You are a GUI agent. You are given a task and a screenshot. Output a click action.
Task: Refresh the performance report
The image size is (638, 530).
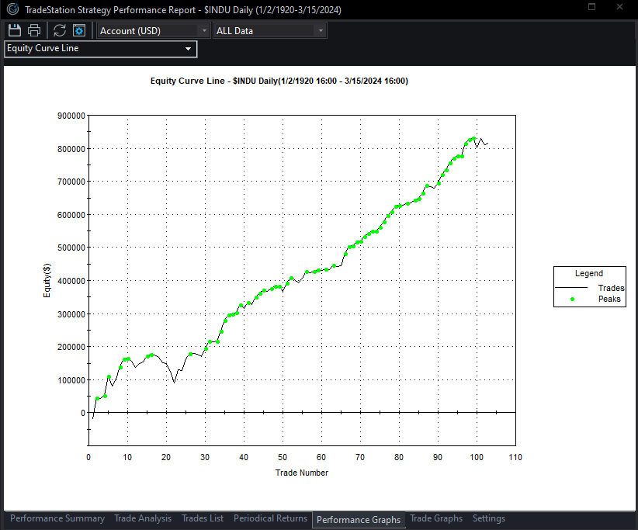60,30
